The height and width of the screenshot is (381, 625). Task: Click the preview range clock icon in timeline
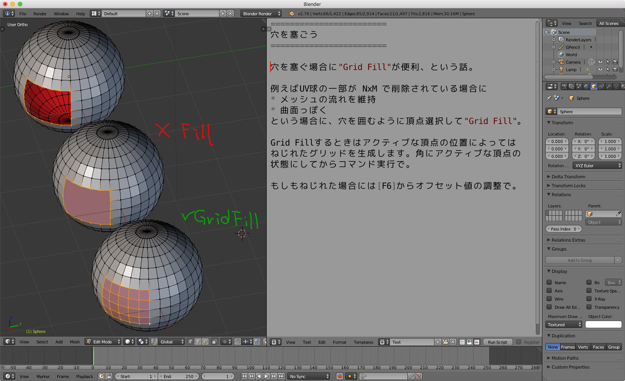coord(102,376)
